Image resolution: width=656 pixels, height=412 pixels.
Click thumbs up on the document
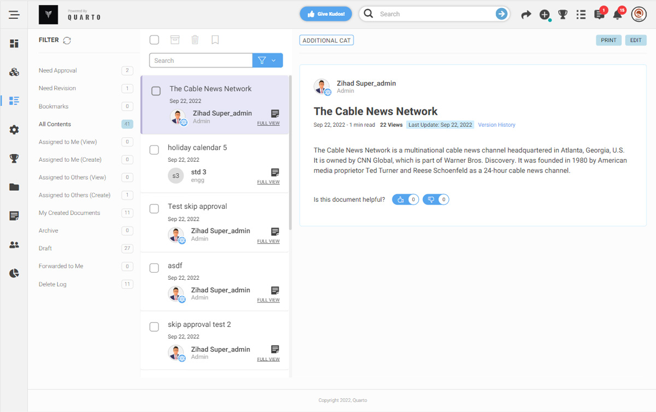click(x=405, y=199)
